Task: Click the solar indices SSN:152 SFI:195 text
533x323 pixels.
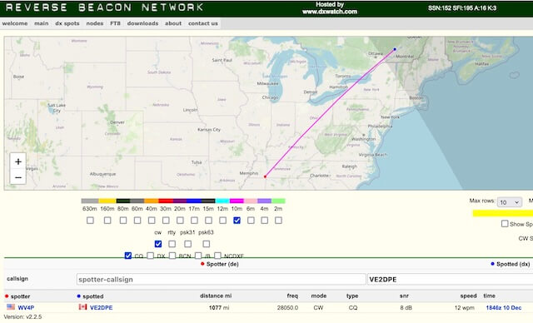Action: 462,7
